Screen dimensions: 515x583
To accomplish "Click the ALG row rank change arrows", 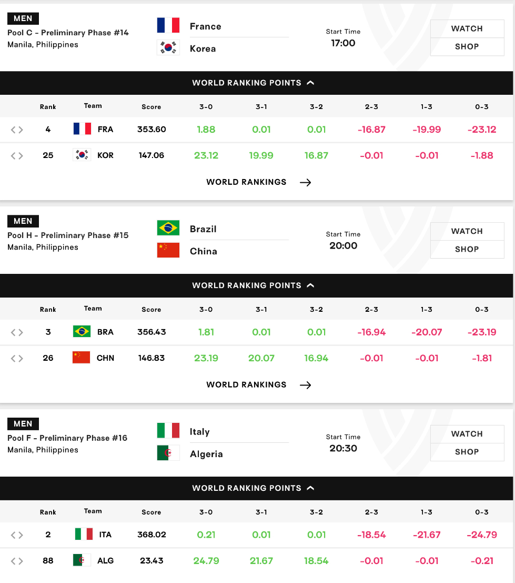I will click(x=17, y=561).
